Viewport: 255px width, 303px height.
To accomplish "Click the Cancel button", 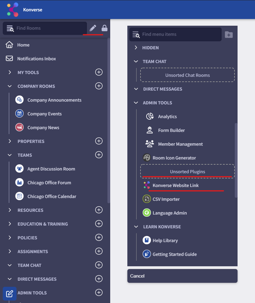I will (182, 276).
